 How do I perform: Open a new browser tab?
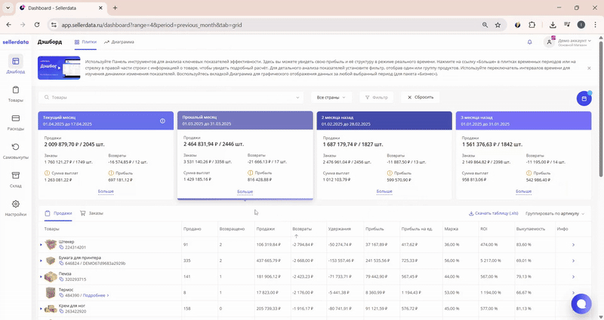coord(115,8)
